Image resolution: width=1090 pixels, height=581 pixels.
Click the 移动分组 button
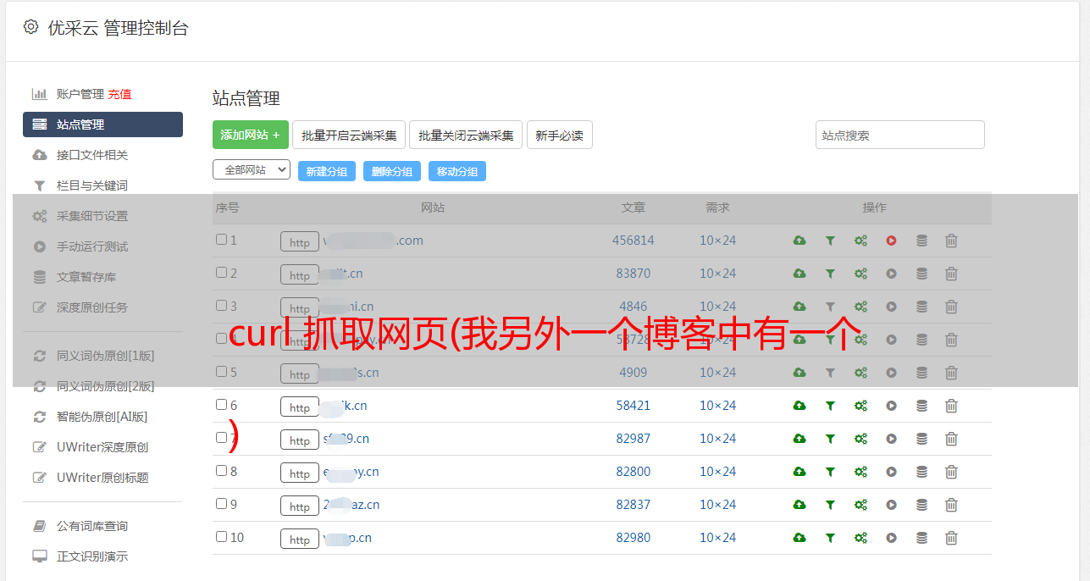point(457,171)
